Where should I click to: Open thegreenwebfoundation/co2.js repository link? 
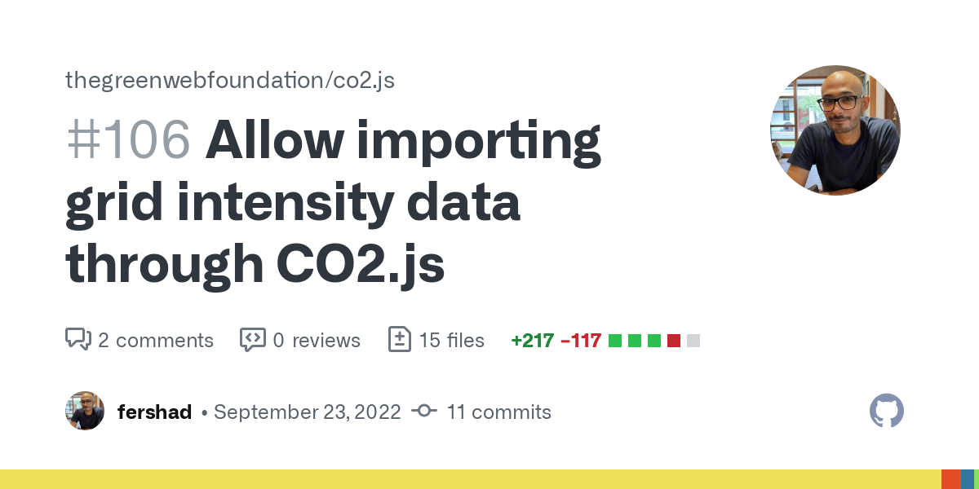coord(230,80)
